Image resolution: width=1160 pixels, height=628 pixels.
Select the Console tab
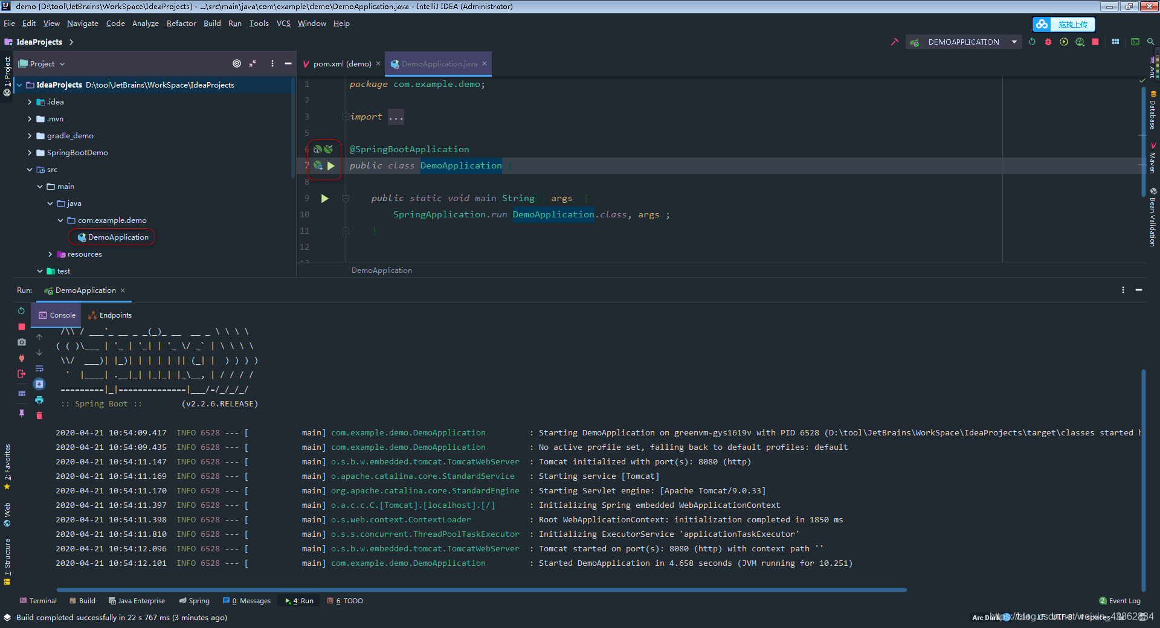click(57, 315)
